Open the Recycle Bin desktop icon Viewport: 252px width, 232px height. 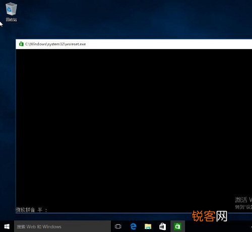pos(11,12)
